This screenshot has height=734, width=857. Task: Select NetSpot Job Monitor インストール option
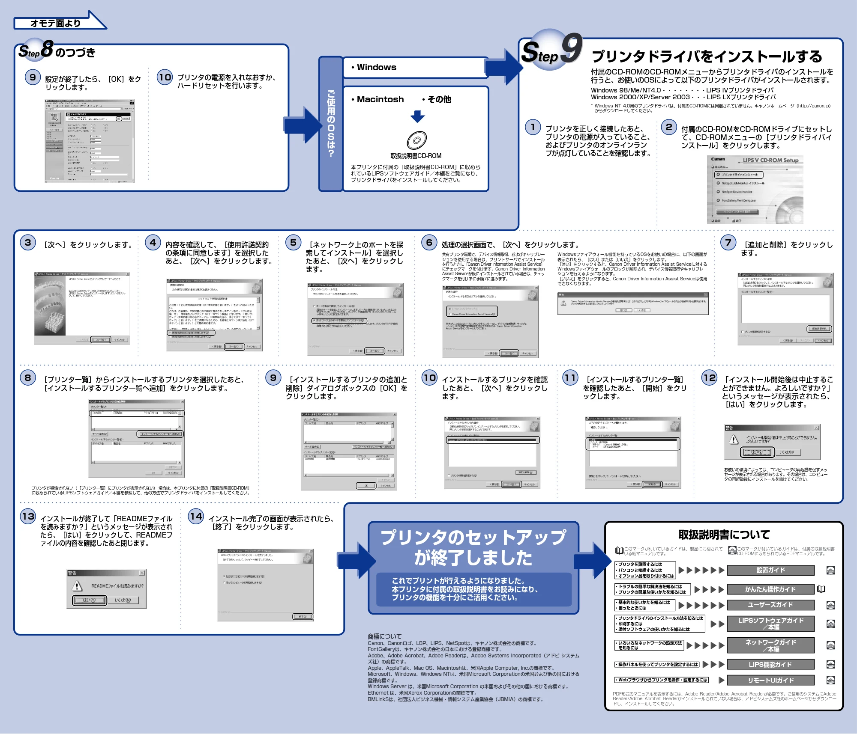[740, 183]
